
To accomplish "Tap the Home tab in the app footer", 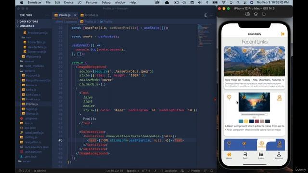I will 229,156.
